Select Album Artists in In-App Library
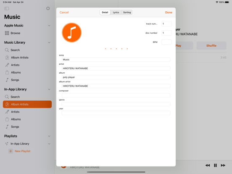This screenshot has height=174, width=232. pos(27,104)
